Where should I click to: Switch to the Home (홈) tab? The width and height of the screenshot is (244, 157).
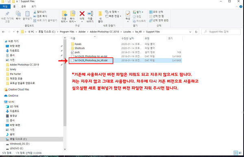tap(14, 6)
